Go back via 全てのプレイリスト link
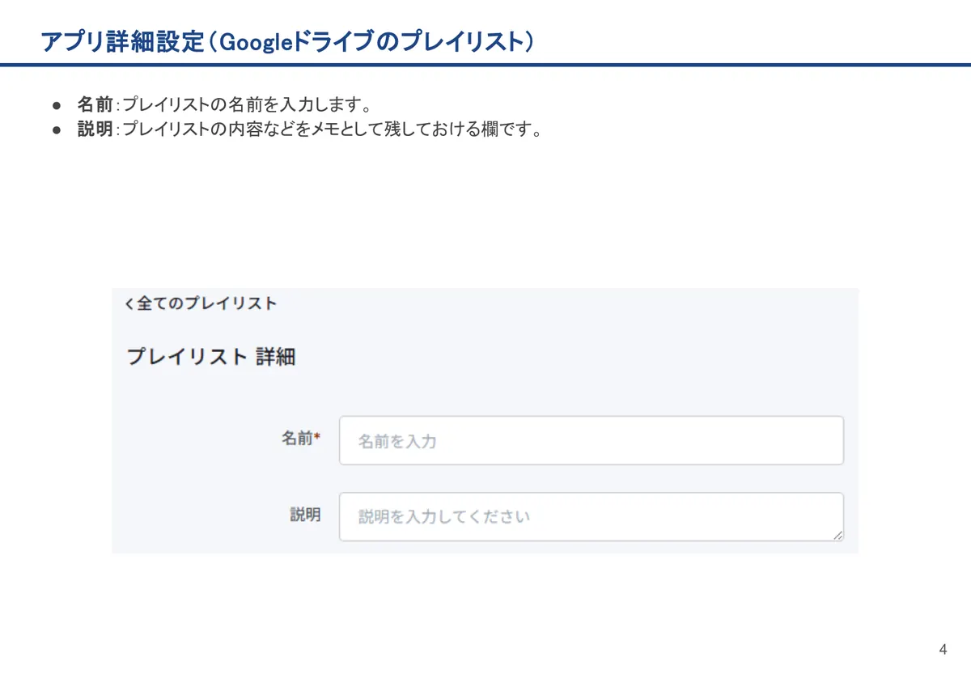971x687 pixels. point(201,304)
